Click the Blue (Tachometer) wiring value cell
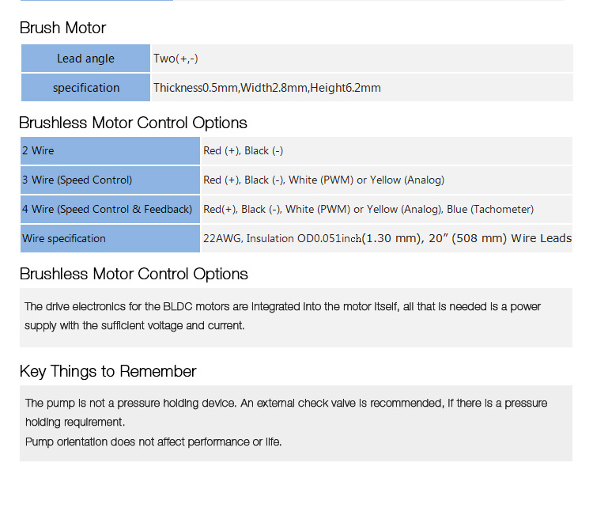 pos(387,209)
